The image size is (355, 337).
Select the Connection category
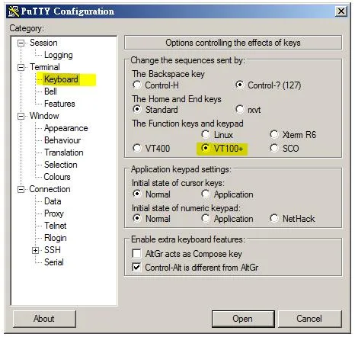(x=50, y=189)
